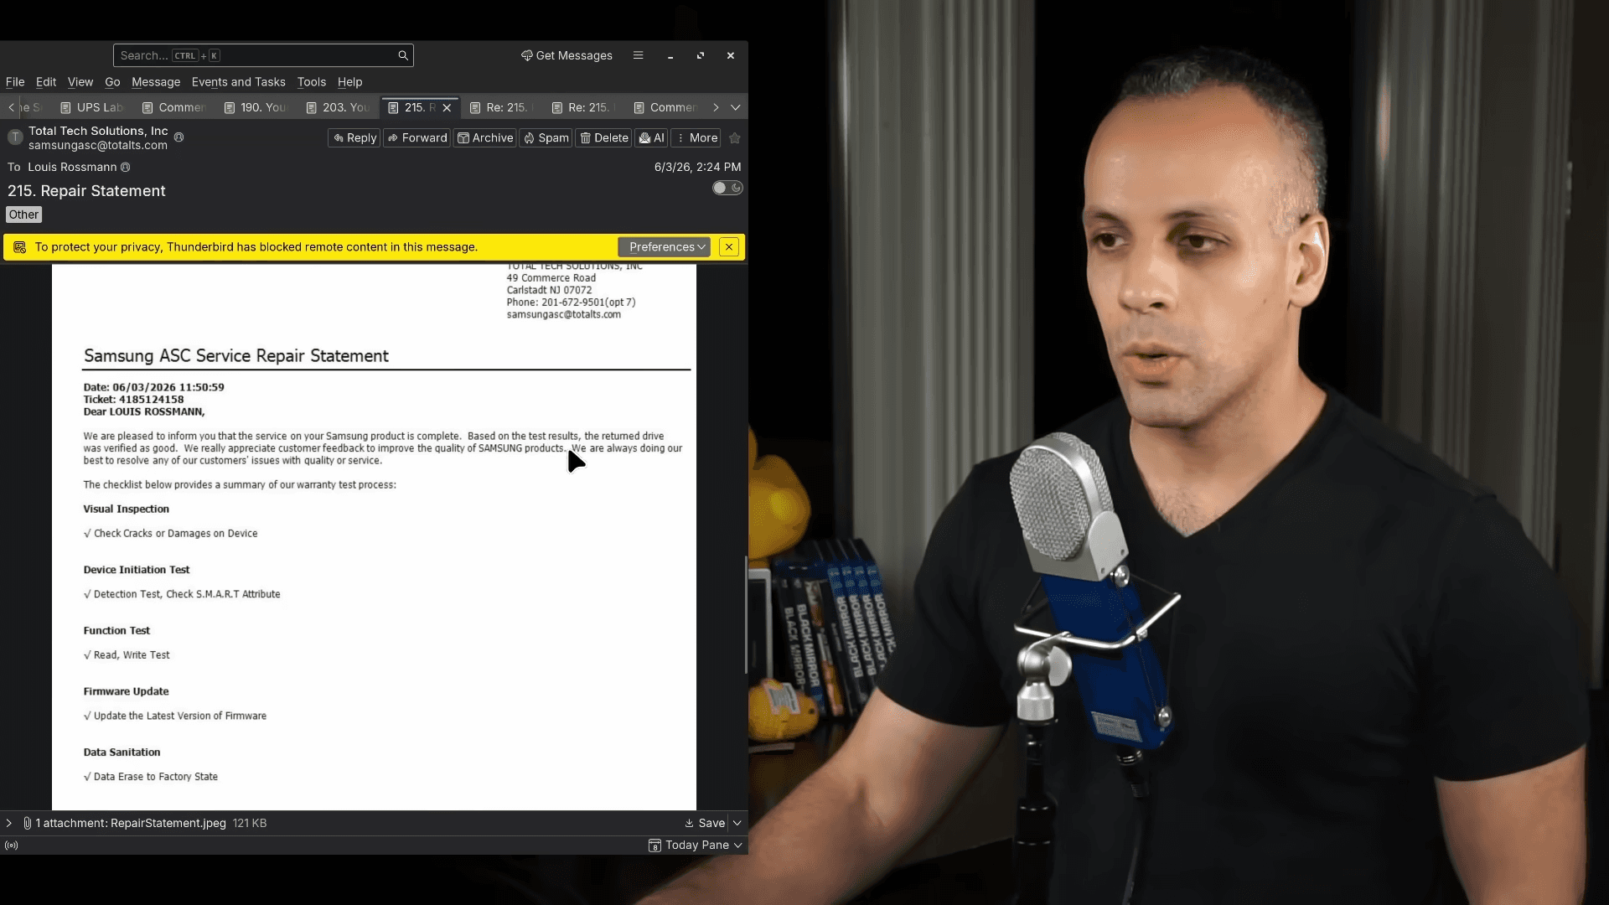The height and width of the screenshot is (905, 1609).
Task: Click the AI button in the message toolbar
Action: pyautogui.click(x=652, y=138)
